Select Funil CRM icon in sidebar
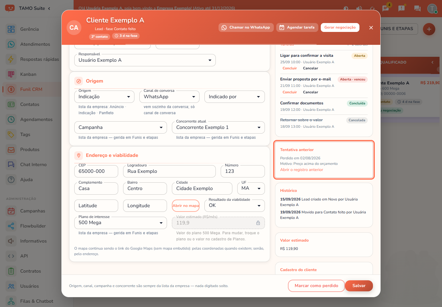The image size is (442, 307). click(11, 89)
